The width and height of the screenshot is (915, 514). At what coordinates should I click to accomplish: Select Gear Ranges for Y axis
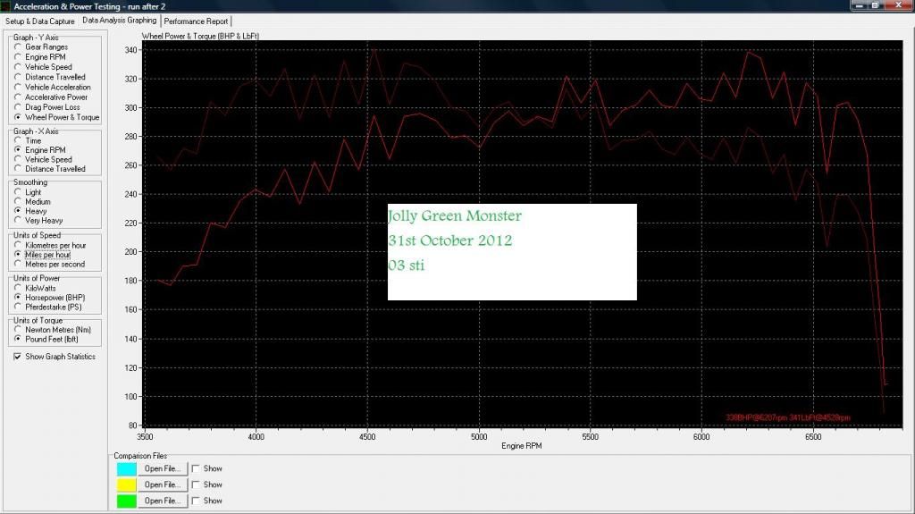(x=19, y=47)
